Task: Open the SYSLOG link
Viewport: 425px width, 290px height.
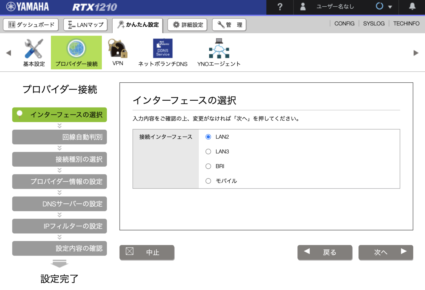Action: 374,24
